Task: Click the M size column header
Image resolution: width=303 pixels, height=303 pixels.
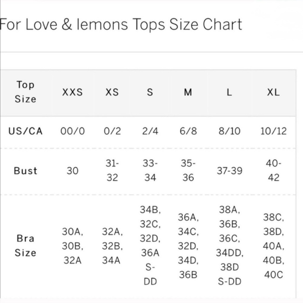Action: pos(188,92)
